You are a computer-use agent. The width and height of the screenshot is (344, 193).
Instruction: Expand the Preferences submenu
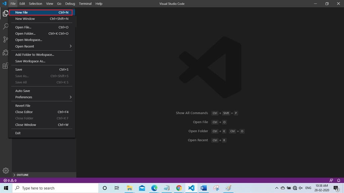click(42, 97)
